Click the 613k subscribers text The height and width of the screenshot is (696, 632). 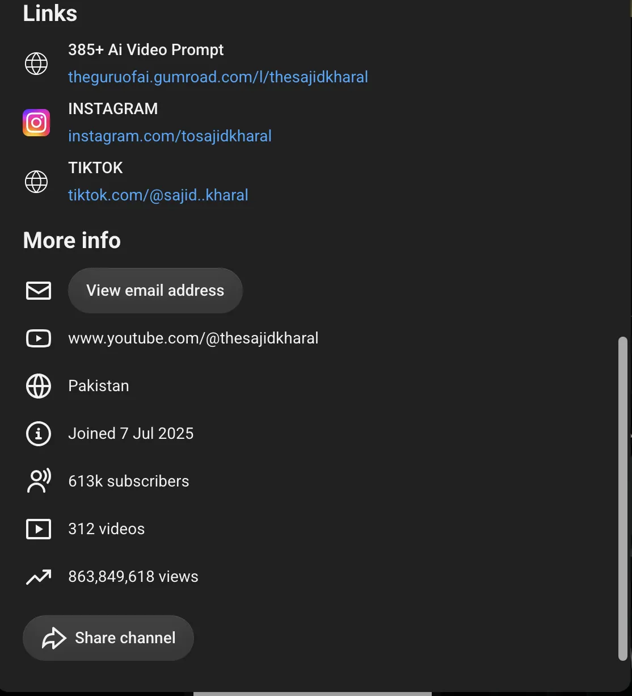coord(129,481)
